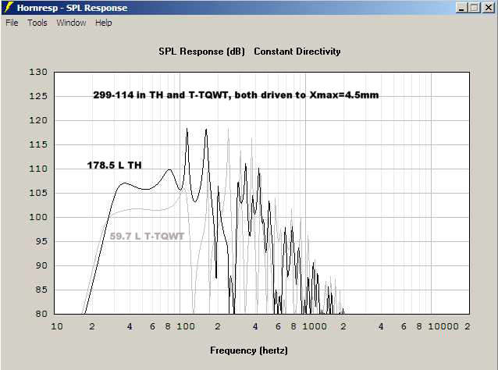
Task: Click the 'Hornresp - SPL Response' title text
Action: (72, 8)
